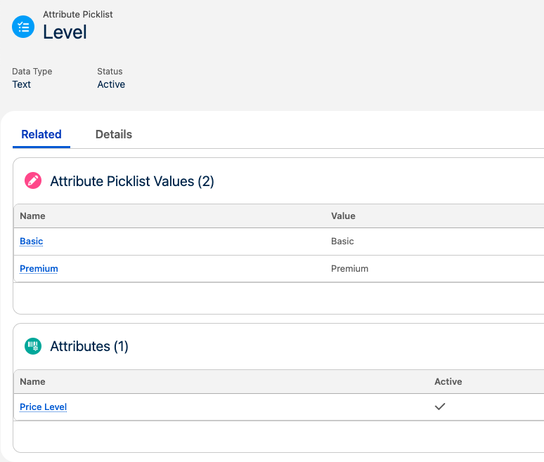Viewport: 544px width, 462px height.
Task: Click the Data Type field value Text
Action: coord(22,84)
